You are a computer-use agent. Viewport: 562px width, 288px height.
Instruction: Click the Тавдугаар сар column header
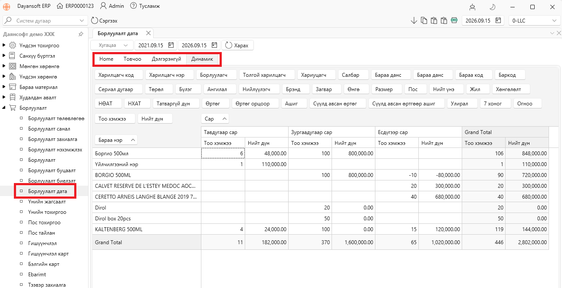[x=245, y=132]
